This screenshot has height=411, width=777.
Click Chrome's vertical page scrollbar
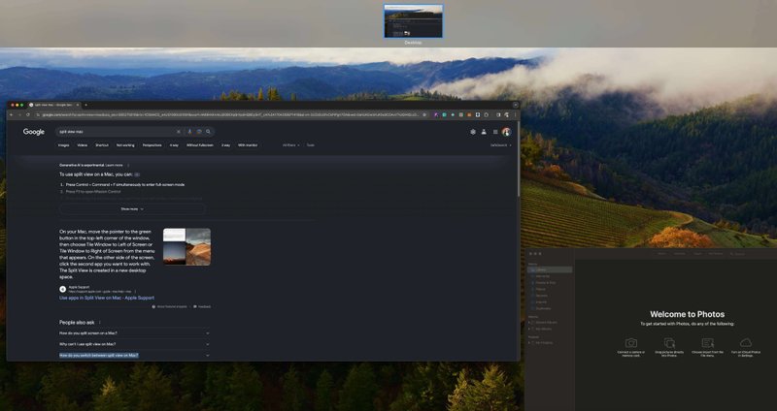[x=519, y=158]
